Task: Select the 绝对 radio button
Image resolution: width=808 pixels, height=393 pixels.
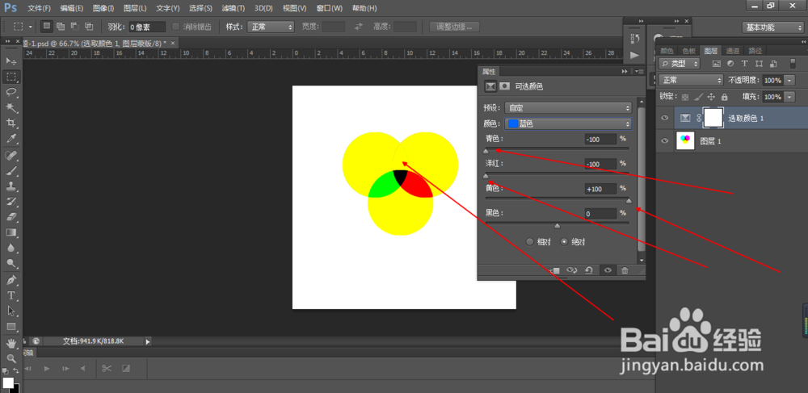Action: pyautogui.click(x=564, y=242)
